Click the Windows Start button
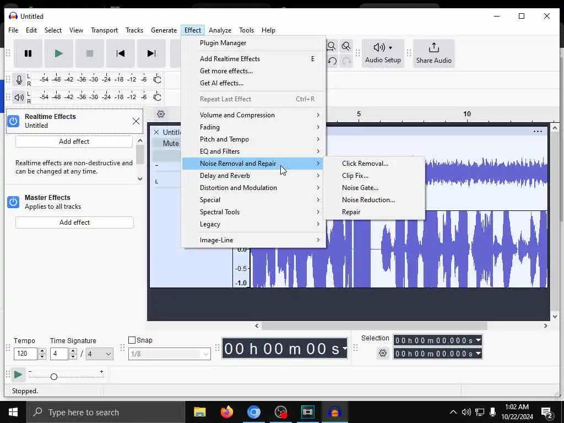Viewport: 564px width, 423px height. point(13,412)
